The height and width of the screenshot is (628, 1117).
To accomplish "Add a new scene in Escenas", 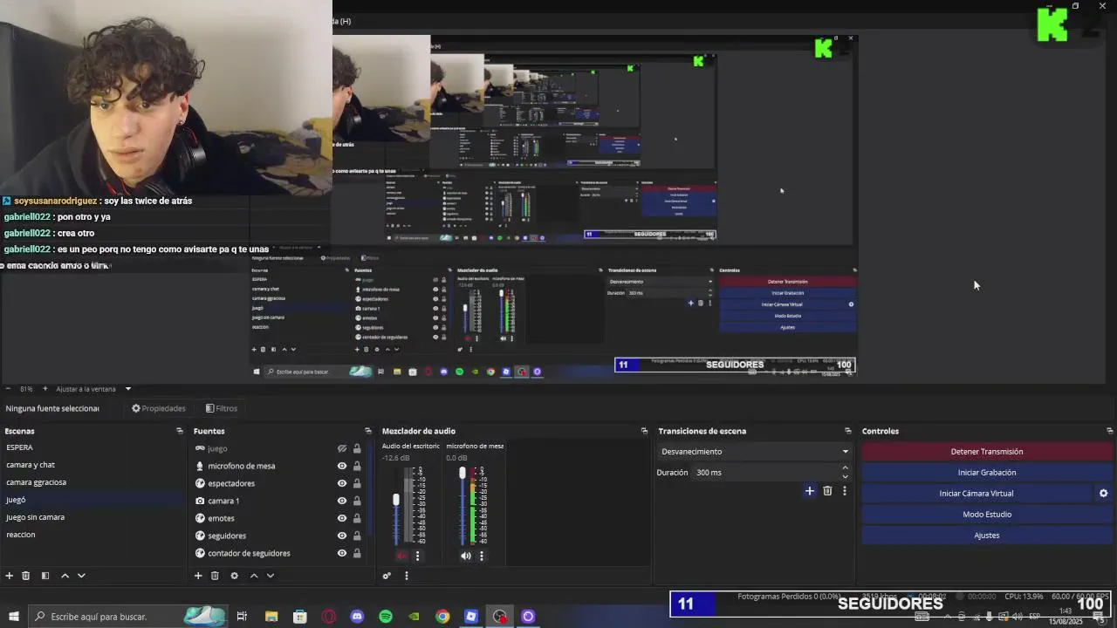I will click(x=9, y=576).
